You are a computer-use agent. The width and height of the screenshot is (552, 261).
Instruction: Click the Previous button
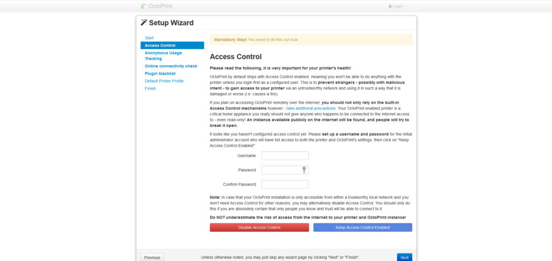point(152,257)
